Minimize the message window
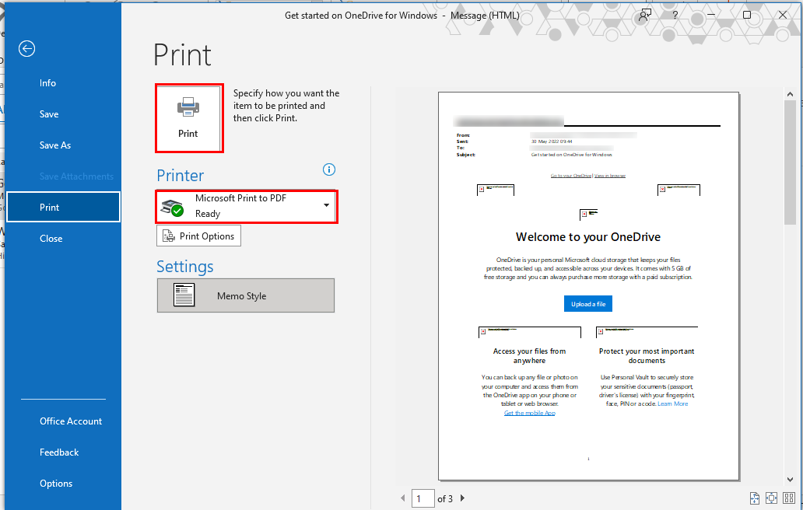This screenshot has height=510, width=803. coord(711,15)
